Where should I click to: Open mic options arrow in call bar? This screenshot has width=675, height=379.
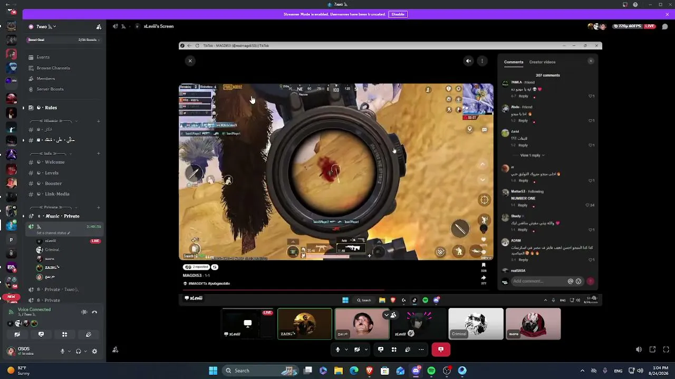(346, 349)
